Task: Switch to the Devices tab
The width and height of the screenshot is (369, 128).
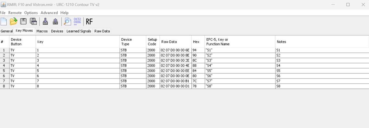Action: (57, 31)
